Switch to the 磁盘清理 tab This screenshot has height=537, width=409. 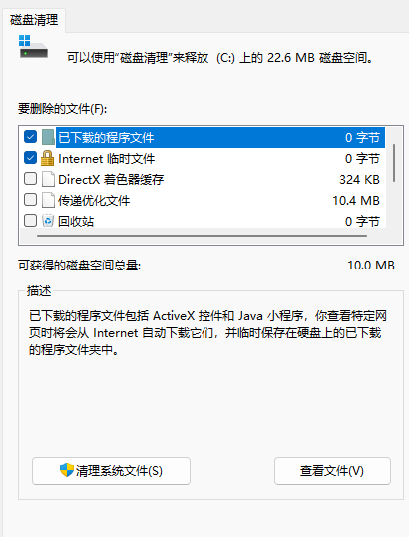[x=34, y=20]
